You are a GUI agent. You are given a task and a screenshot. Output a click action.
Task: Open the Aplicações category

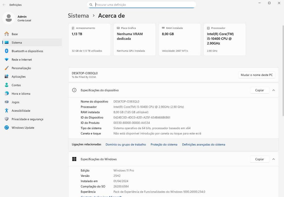pyautogui.click(x=32, y=76)
